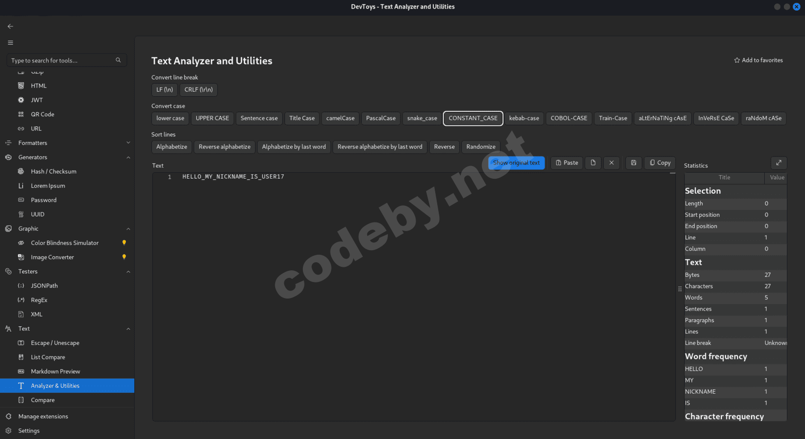Reverse alphabetize the lines
This screenshot has width=805, height=439.
click(224, 147)
